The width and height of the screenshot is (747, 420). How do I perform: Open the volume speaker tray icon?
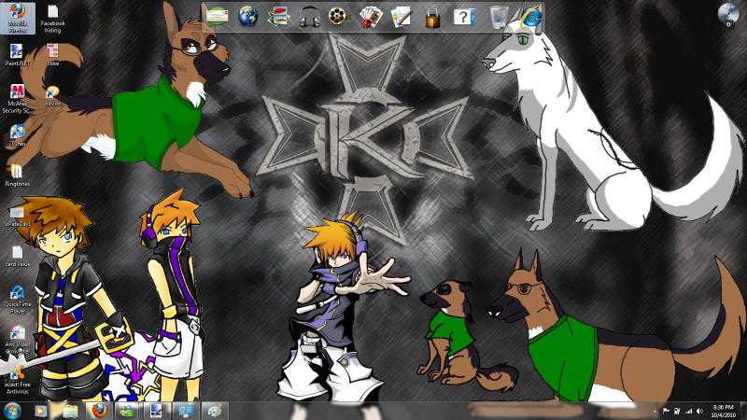point(699,411)
